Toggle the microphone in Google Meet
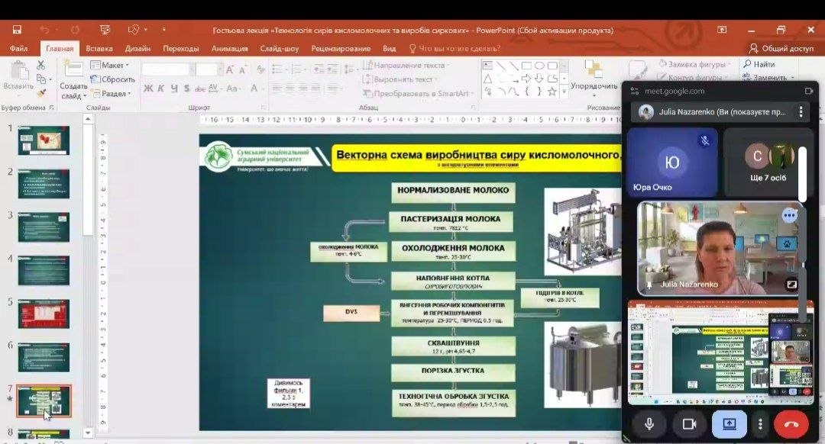The width and height of the screenshot is (825, 444). pyautogui.click(x=649, y=424)
